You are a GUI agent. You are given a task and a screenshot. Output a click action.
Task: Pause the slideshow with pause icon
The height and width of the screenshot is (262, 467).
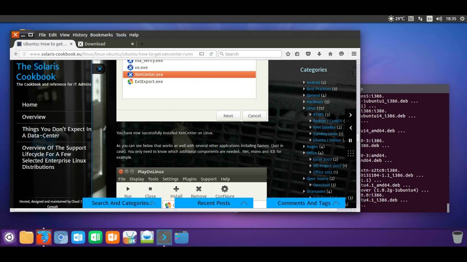[x=350, y=140]
